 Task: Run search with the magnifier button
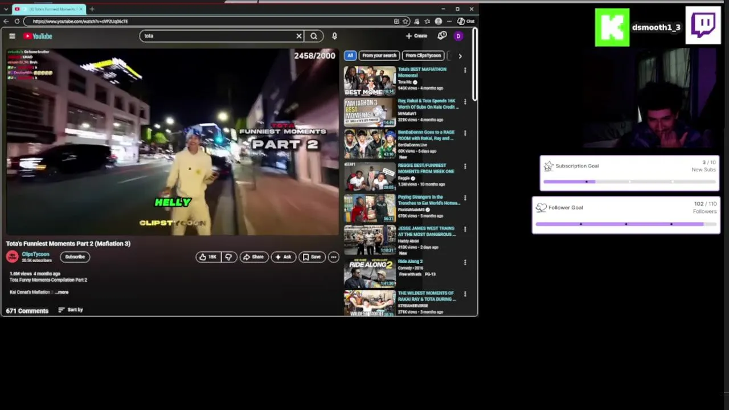[x=314, y=36]
